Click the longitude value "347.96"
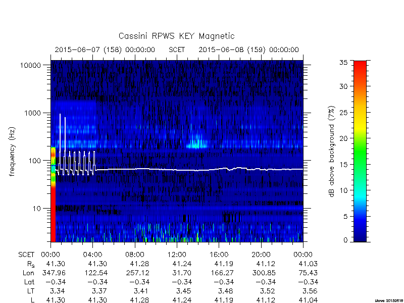 coord(54,273)
